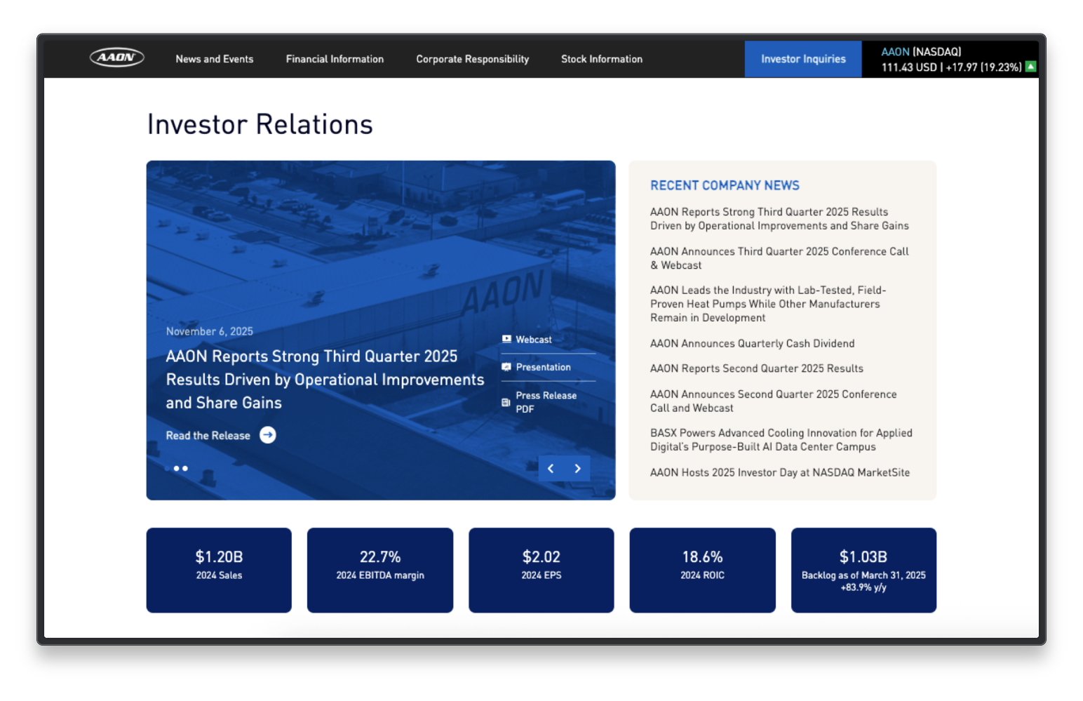
Task: Click the Read the Release link
Action: pos(208,435)
